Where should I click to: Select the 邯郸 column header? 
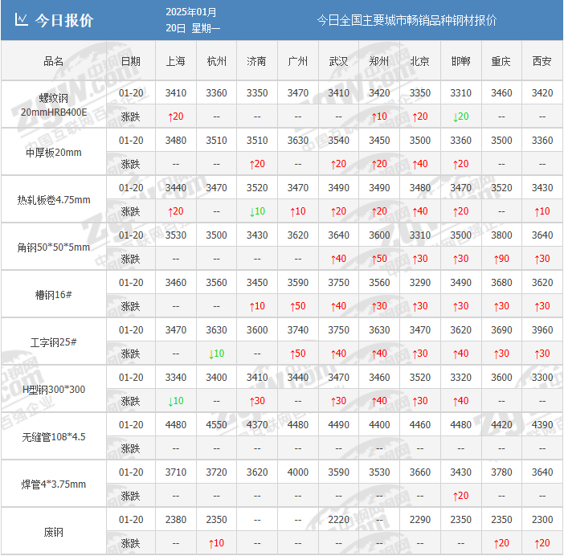[461, 62]
